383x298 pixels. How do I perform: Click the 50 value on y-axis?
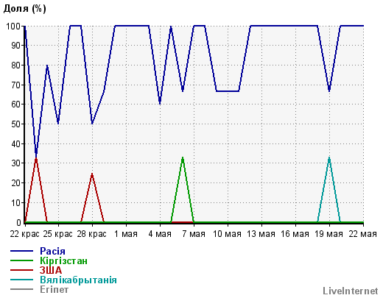tap(16, 124)
